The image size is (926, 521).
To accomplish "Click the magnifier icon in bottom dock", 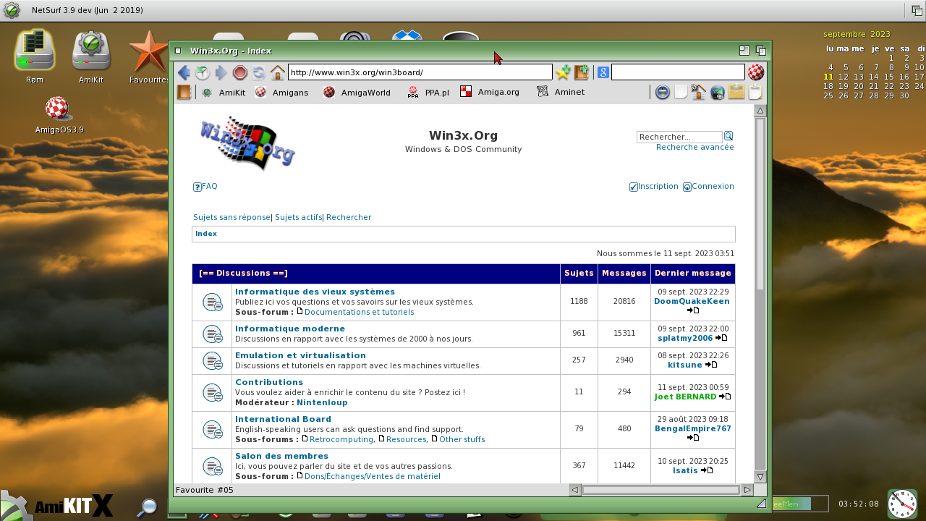I will click(x=148, y=507).
